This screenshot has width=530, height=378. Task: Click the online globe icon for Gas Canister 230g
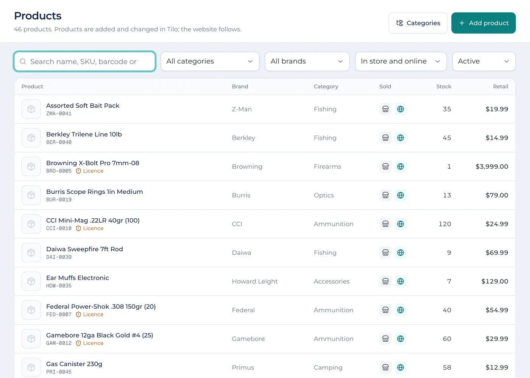[401, 367]
